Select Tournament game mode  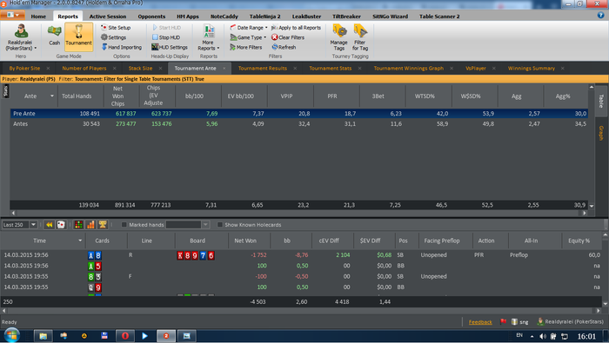coord(79,36)
